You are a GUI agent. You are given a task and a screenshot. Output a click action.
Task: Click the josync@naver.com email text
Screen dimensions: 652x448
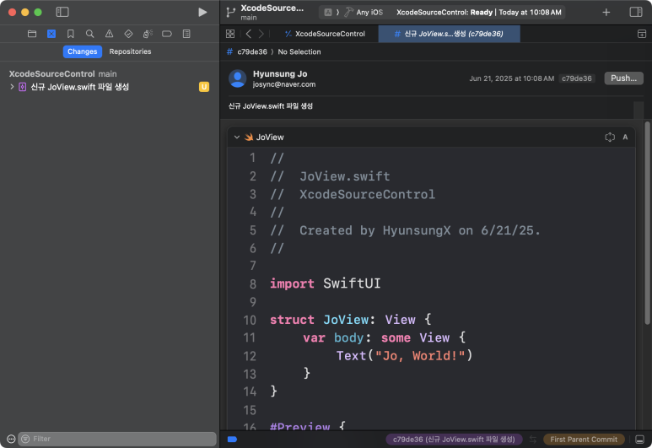[x=284, y=84]
